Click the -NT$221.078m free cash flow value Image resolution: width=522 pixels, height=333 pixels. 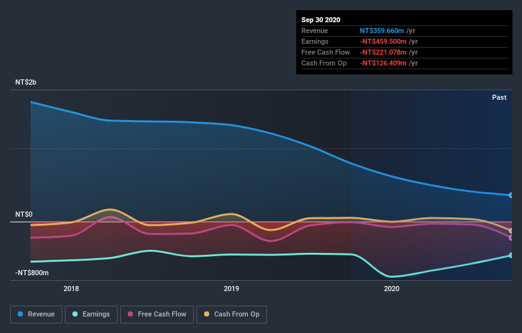point(383,52)
